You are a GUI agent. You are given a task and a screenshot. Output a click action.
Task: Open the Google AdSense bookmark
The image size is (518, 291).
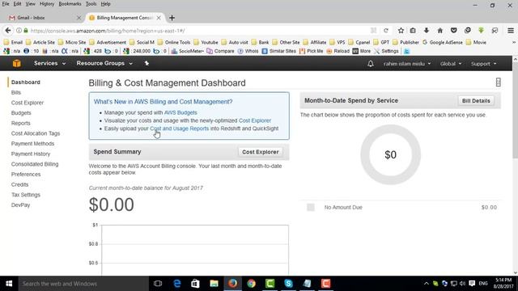[443, 42]
